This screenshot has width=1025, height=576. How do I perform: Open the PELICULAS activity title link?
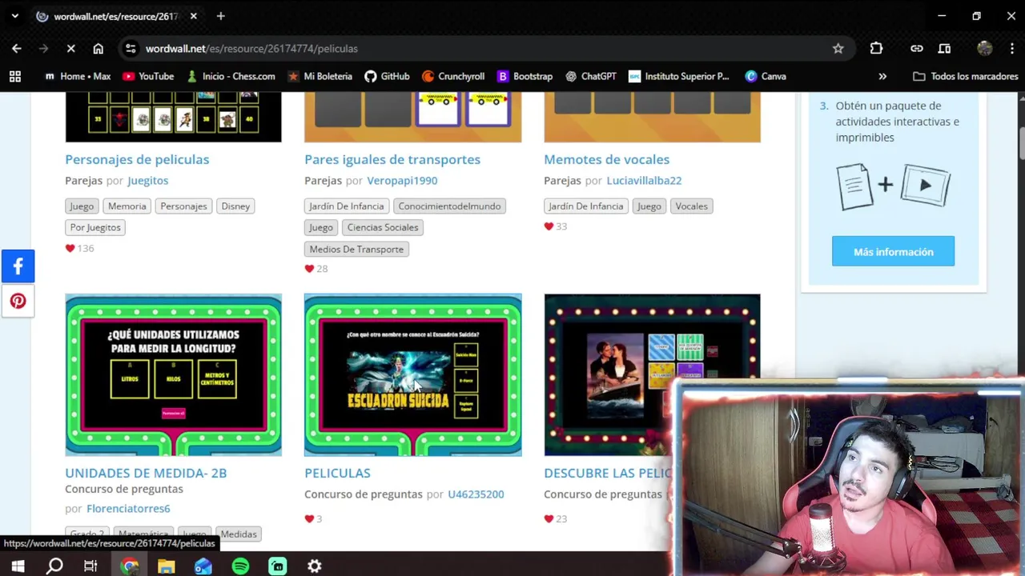pos(337,473)
